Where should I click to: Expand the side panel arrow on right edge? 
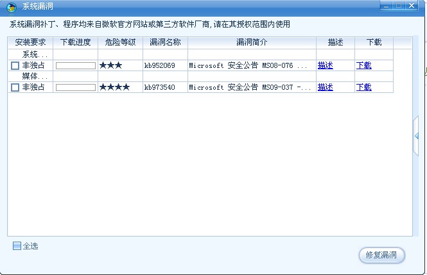pyautogui.click(x=416, y=136)
